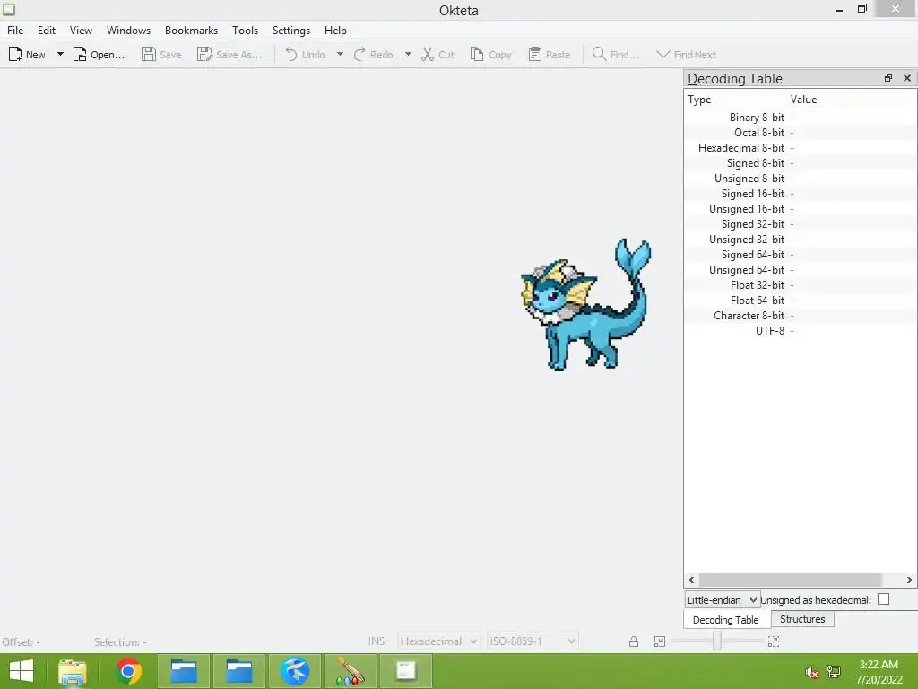Select the Float 64-bit row
918x689 pixels.
pyautogui.click(x=801, y=300)
